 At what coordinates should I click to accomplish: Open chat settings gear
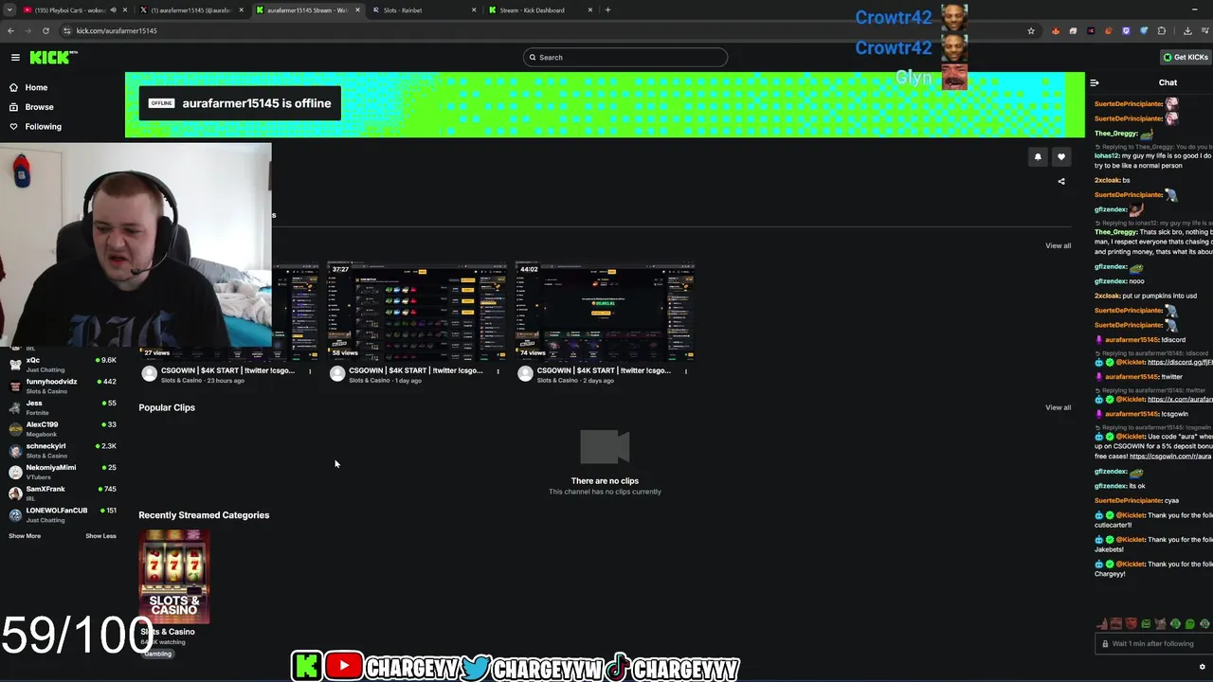tap(1203, 667)
